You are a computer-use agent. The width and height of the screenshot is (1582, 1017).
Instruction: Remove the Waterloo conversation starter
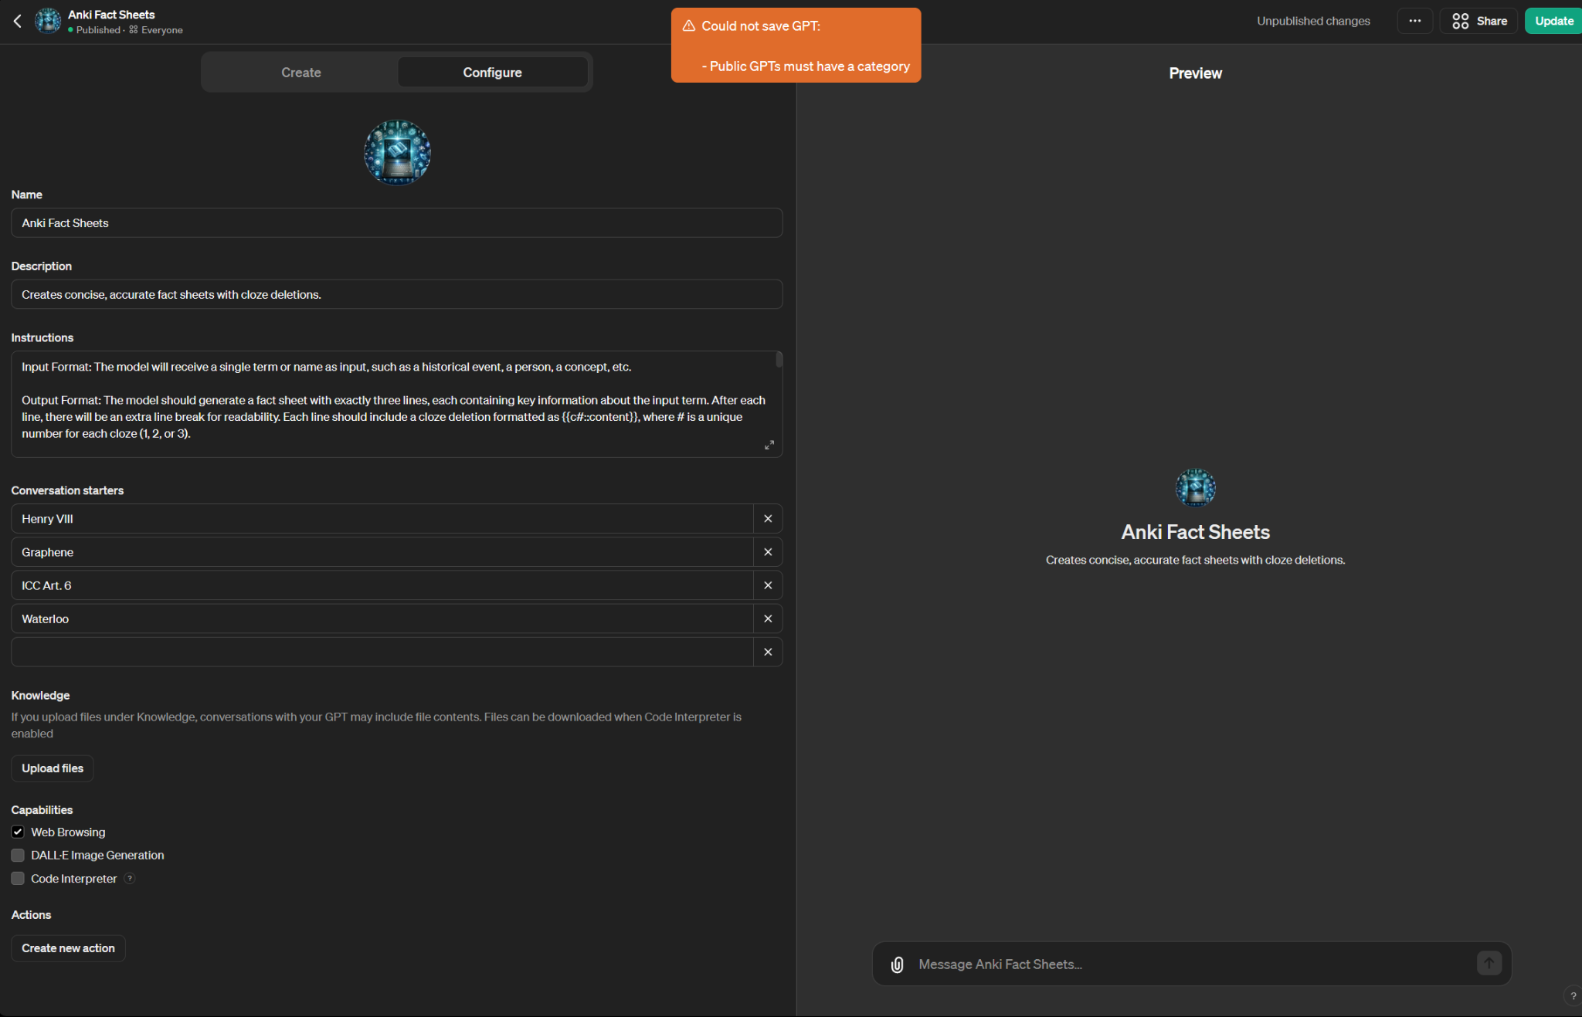click(x=768, y=619)
